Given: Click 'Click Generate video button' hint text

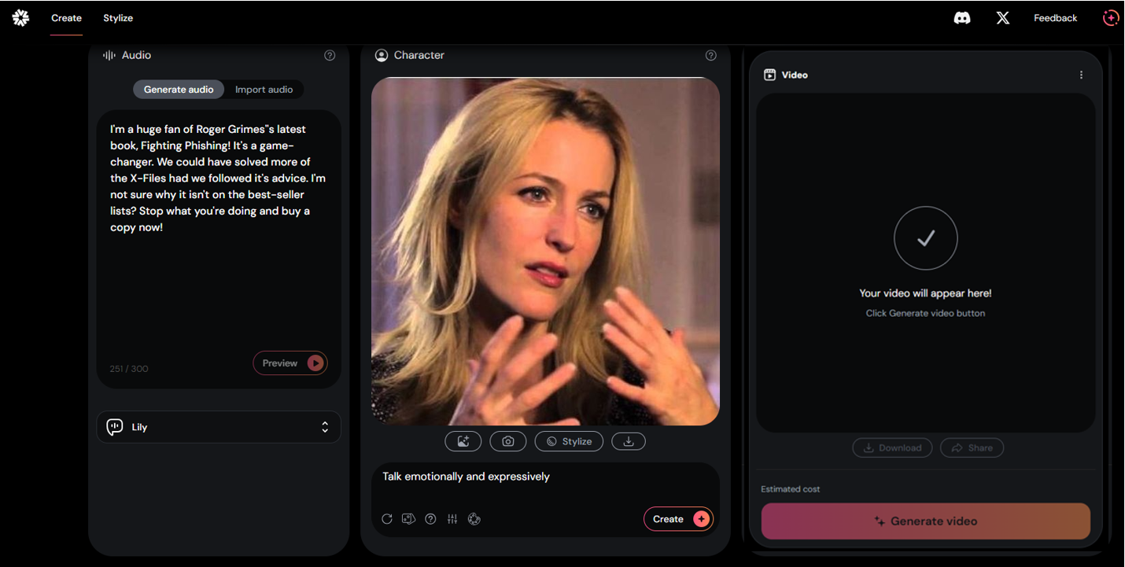Looking at the screenshot, I should [925, 313].
